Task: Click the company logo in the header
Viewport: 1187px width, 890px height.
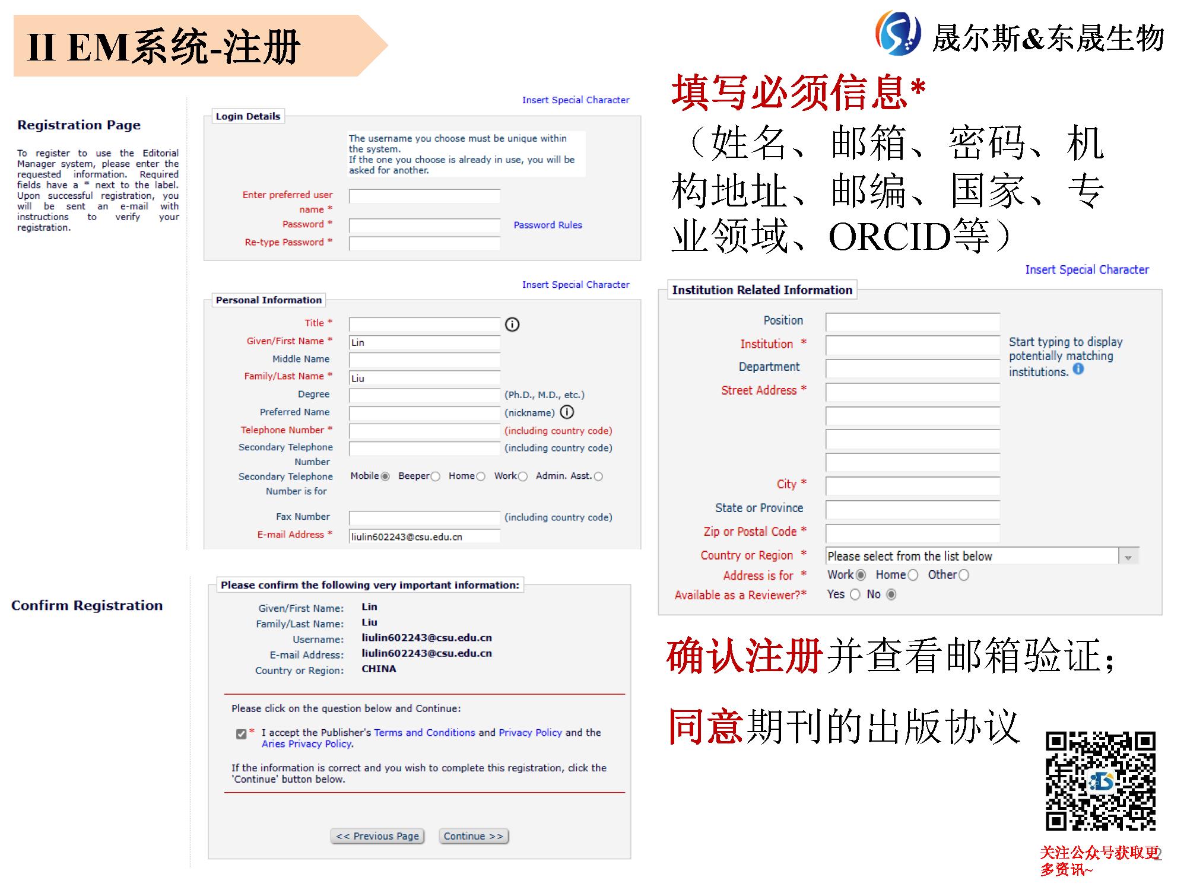Action: pyautogui.click(x=898, y=34)
